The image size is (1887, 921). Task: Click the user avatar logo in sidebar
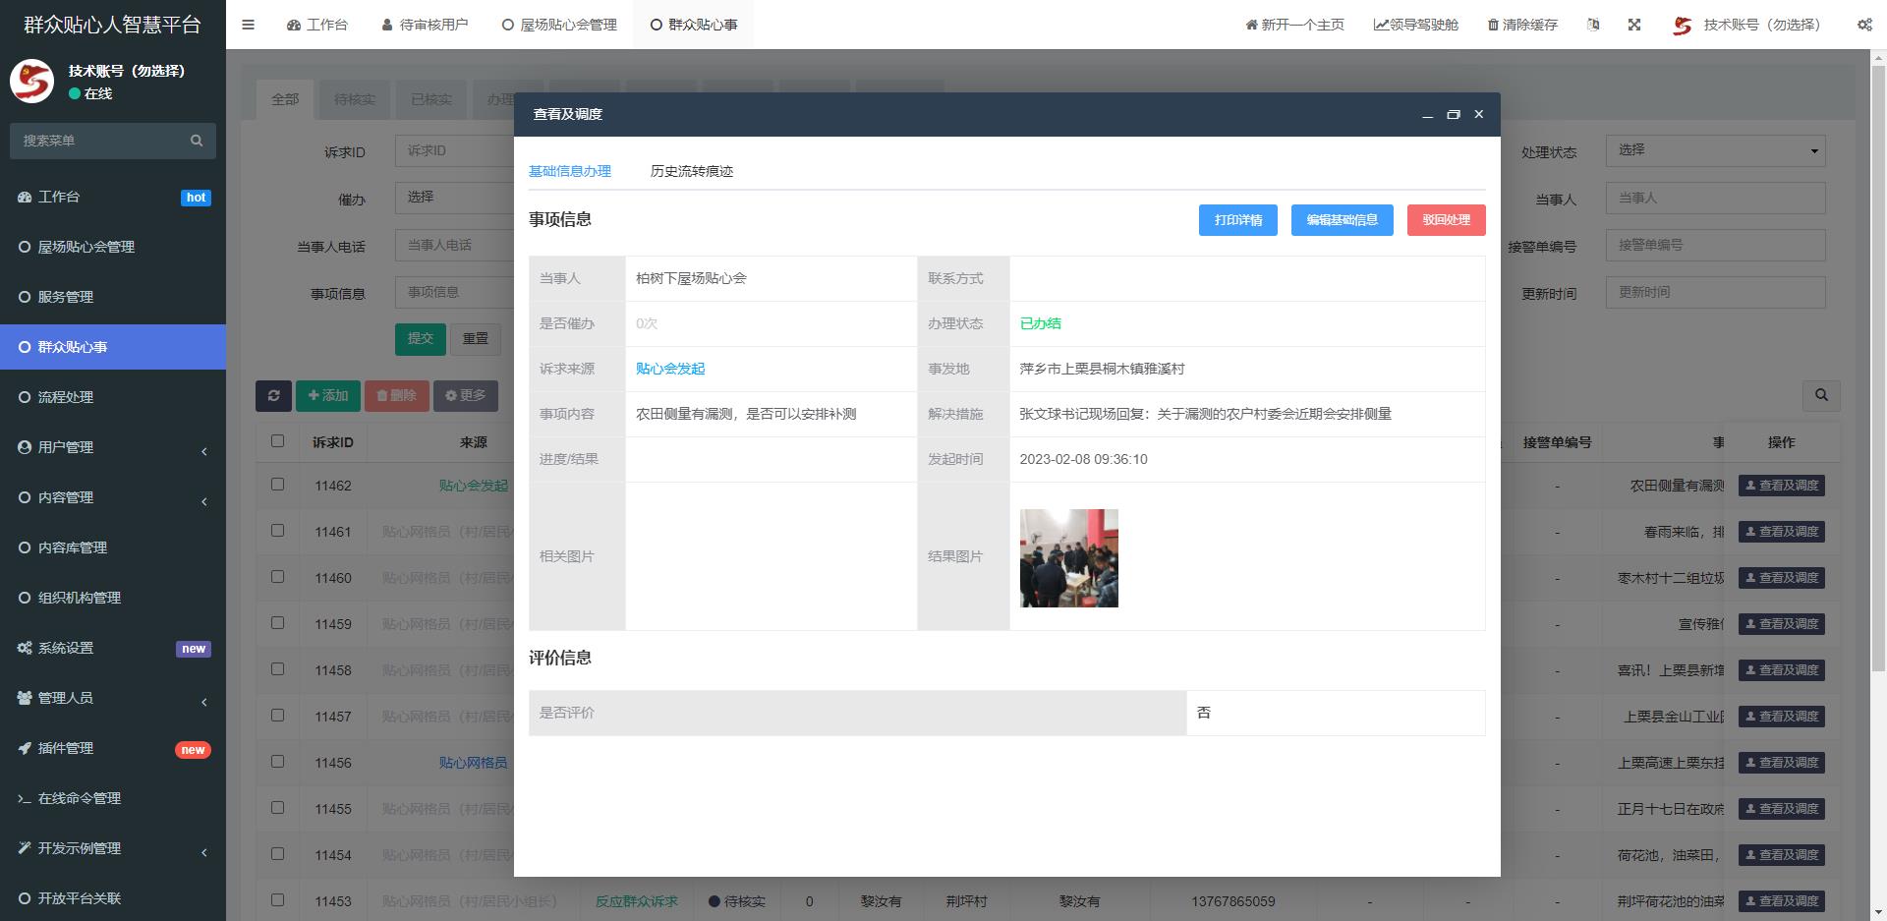click(x=31, y=82)
